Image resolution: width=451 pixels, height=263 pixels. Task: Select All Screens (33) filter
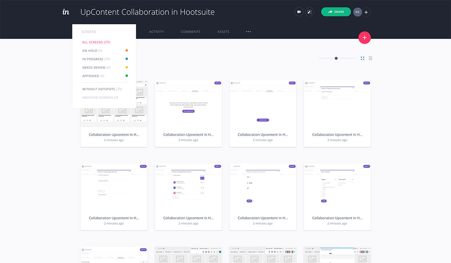96,42
